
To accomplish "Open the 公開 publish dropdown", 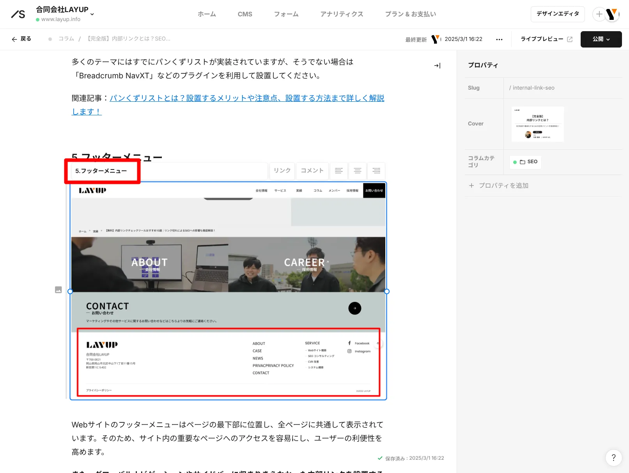I will coord(601,39).
